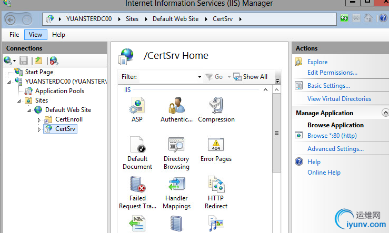
Task: Open the Explore action link
Action: click(317, 62)
